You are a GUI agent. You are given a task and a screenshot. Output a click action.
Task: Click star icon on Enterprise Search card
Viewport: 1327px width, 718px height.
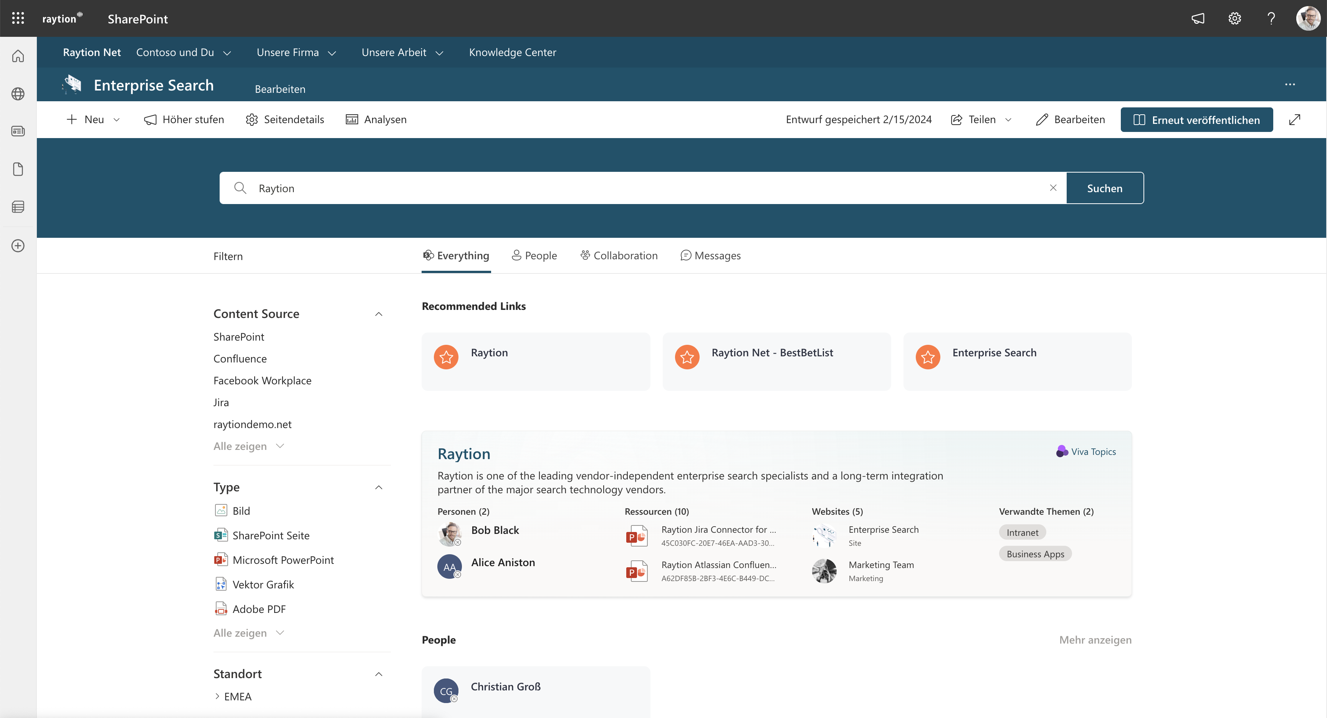pyautogui.click(x=928, y=357)
